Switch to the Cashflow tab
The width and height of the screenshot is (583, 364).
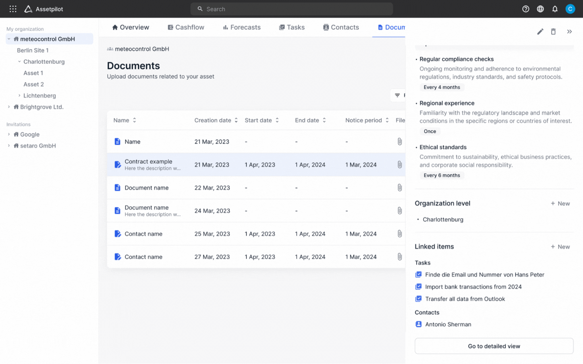tap(186, 27)
